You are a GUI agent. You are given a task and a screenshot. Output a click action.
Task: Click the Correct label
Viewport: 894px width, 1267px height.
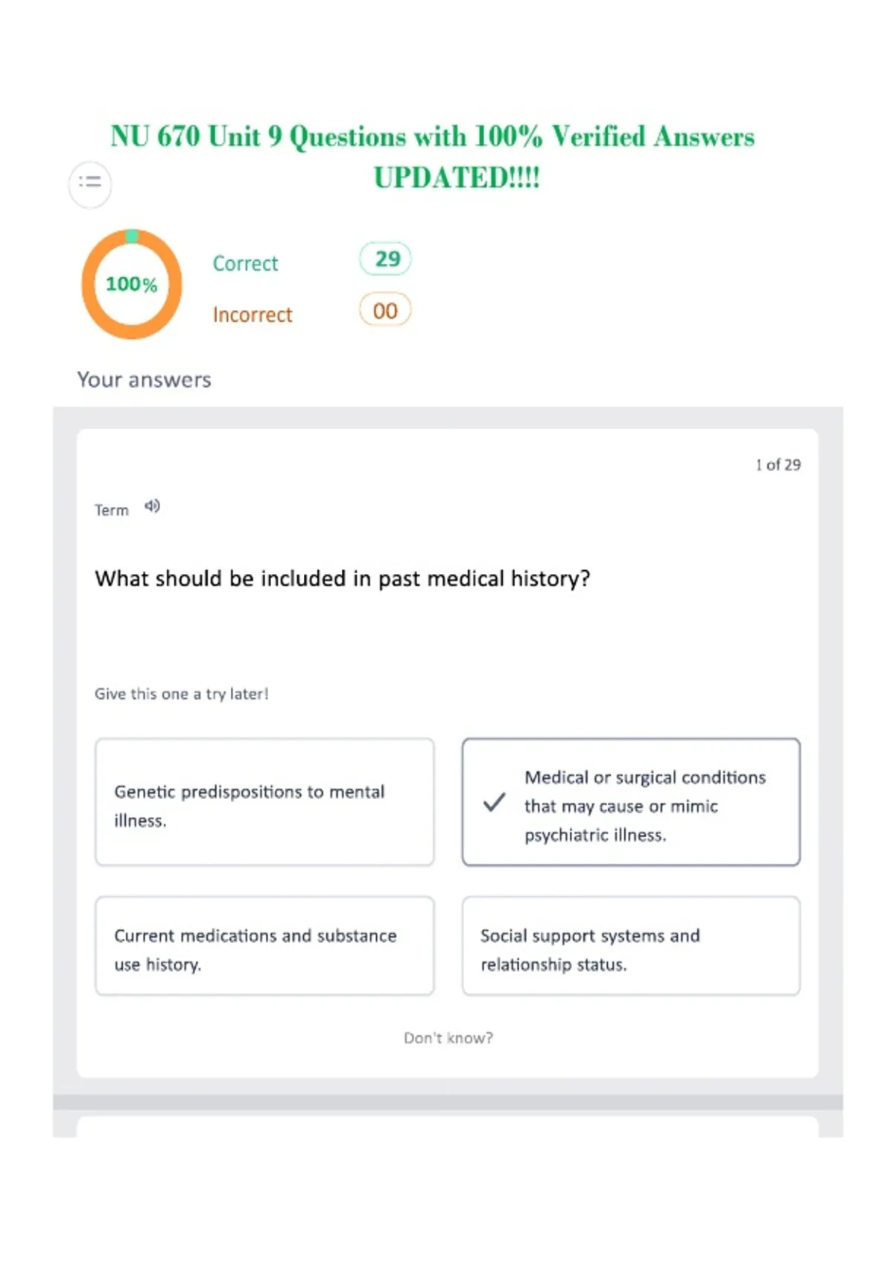coord(245,263)
